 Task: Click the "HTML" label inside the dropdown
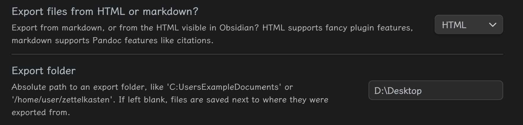tap(454, 25)
